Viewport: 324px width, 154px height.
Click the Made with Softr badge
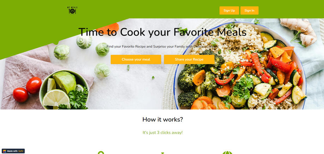pyautogui.click(x=13, y=151)
